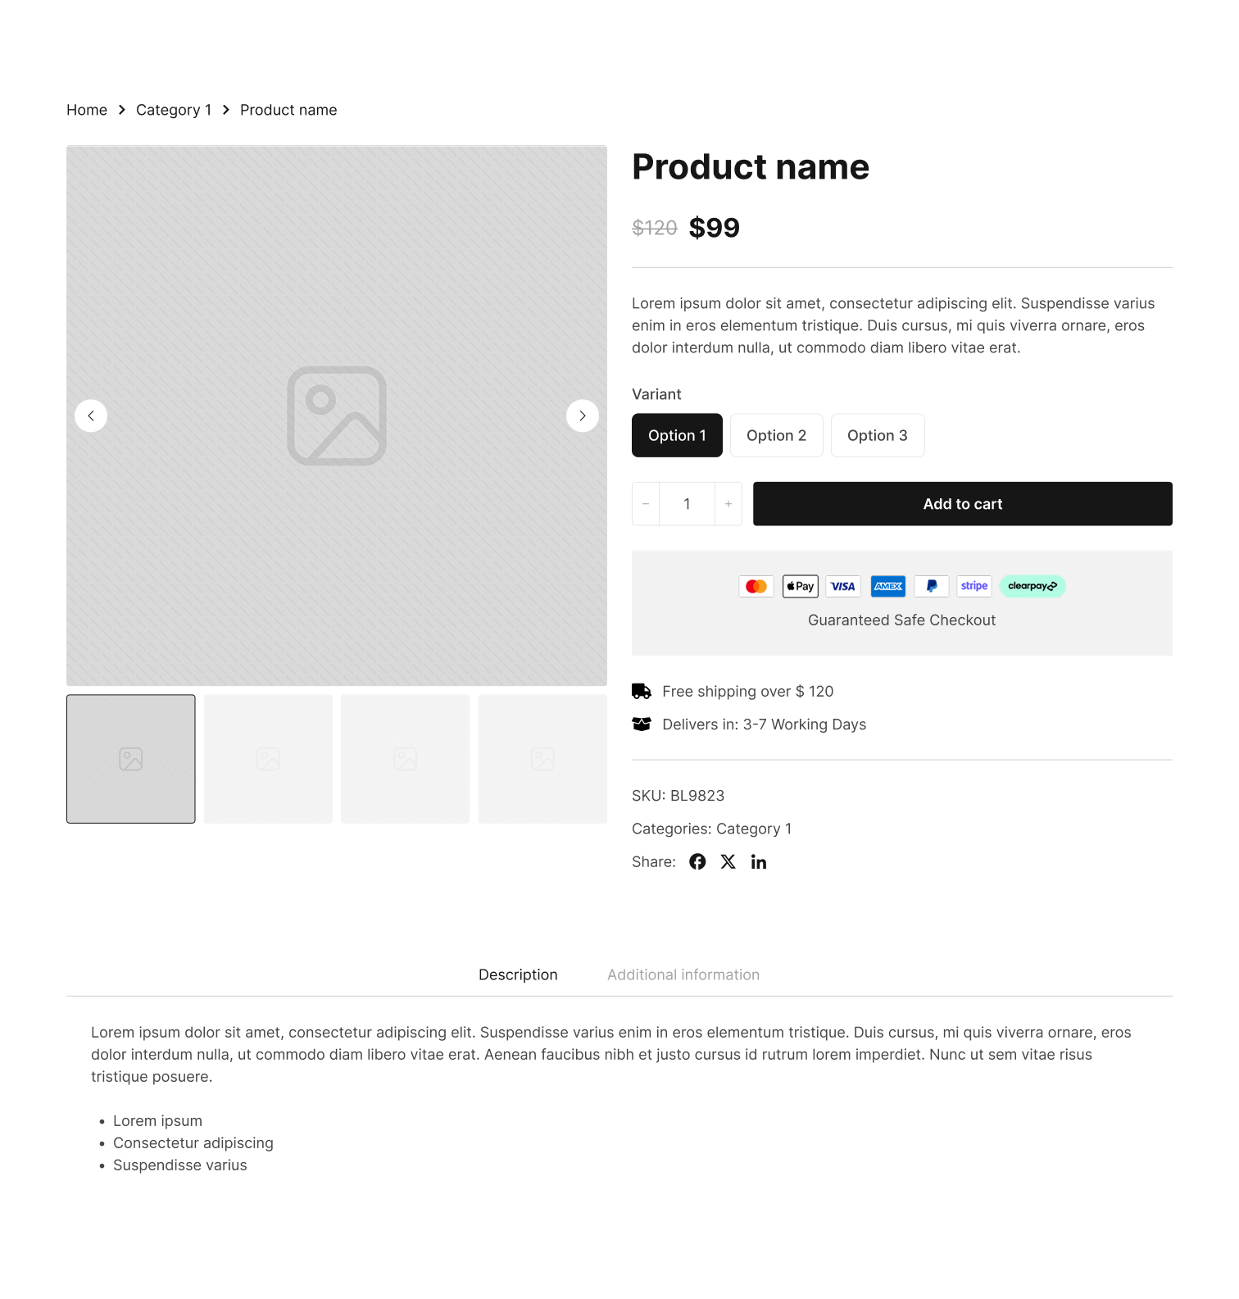The width and height of the screenshot is (1239, 1299).
Task: Show the next product image
Action: click(x=583, y=416)
